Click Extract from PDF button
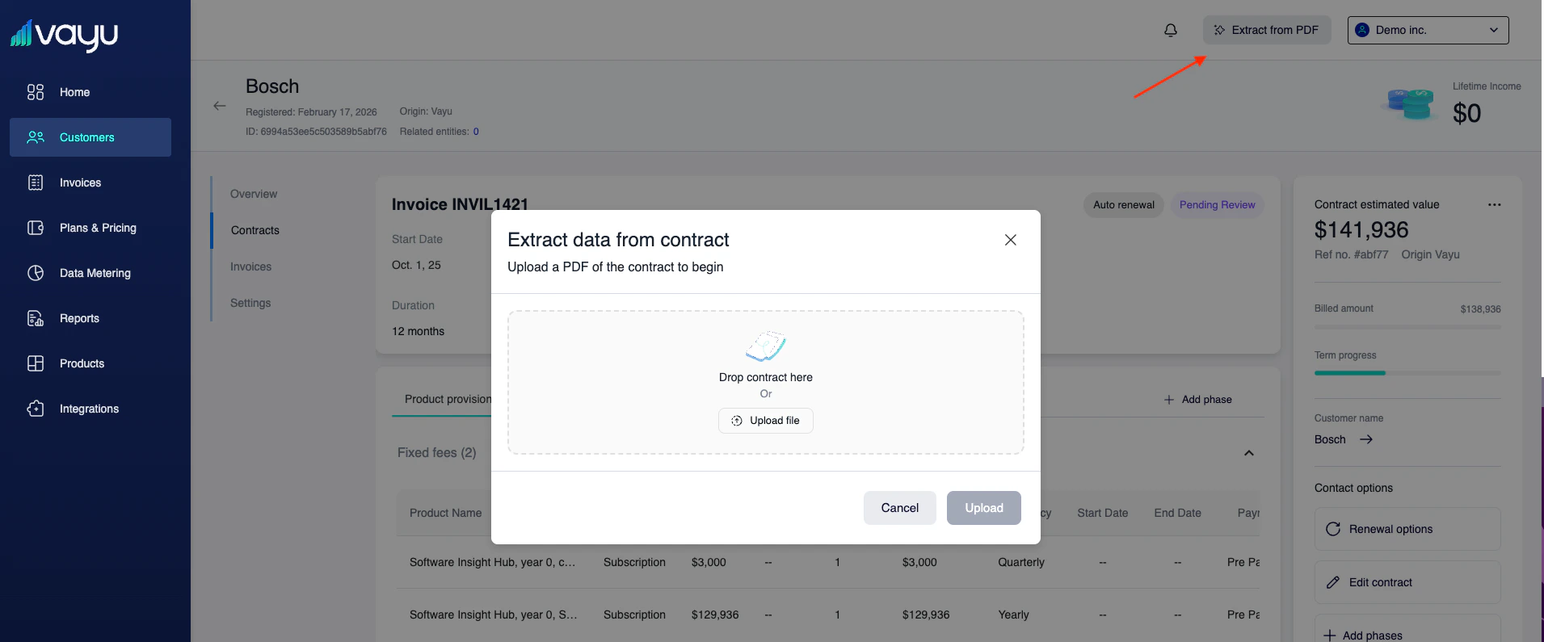Screen dimensions: 1544x642 point(1267,30)
